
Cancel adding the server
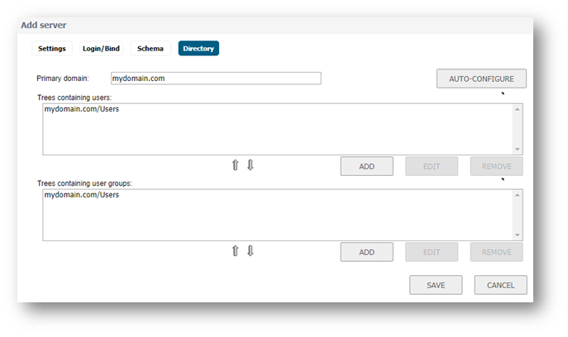tap(500, 285)
